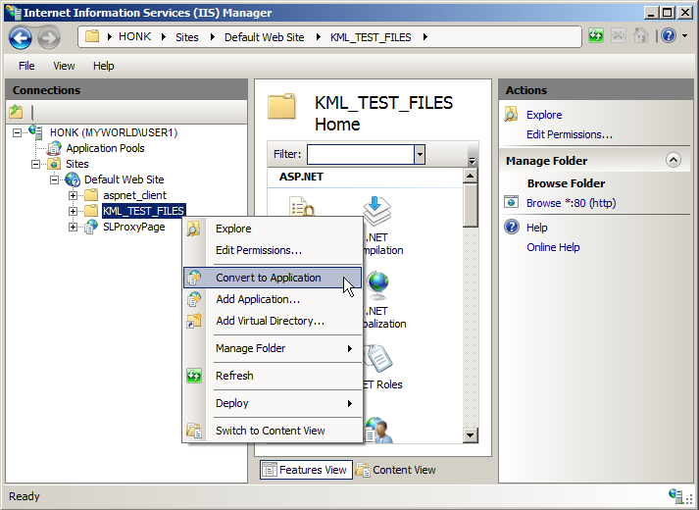Expand the aspnet_client folder node
699x510 pixels.
coord(73,195)
